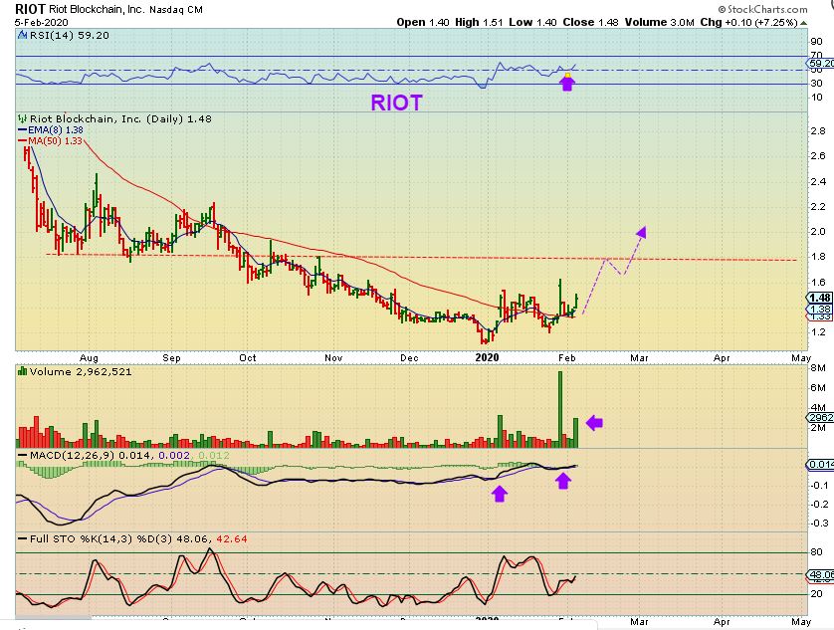Click the -0.2 mark on the MACD axis

tap(819, 505)
